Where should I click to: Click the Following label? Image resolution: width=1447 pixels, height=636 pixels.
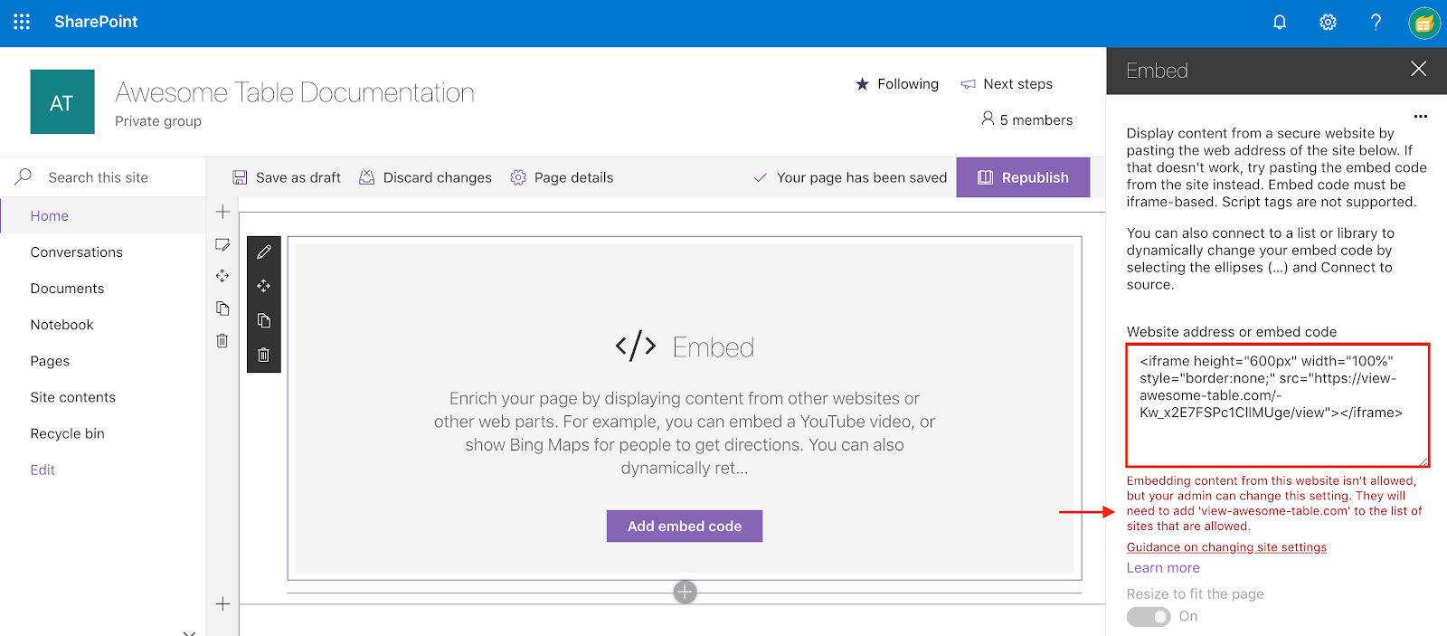tap(908, 84)
